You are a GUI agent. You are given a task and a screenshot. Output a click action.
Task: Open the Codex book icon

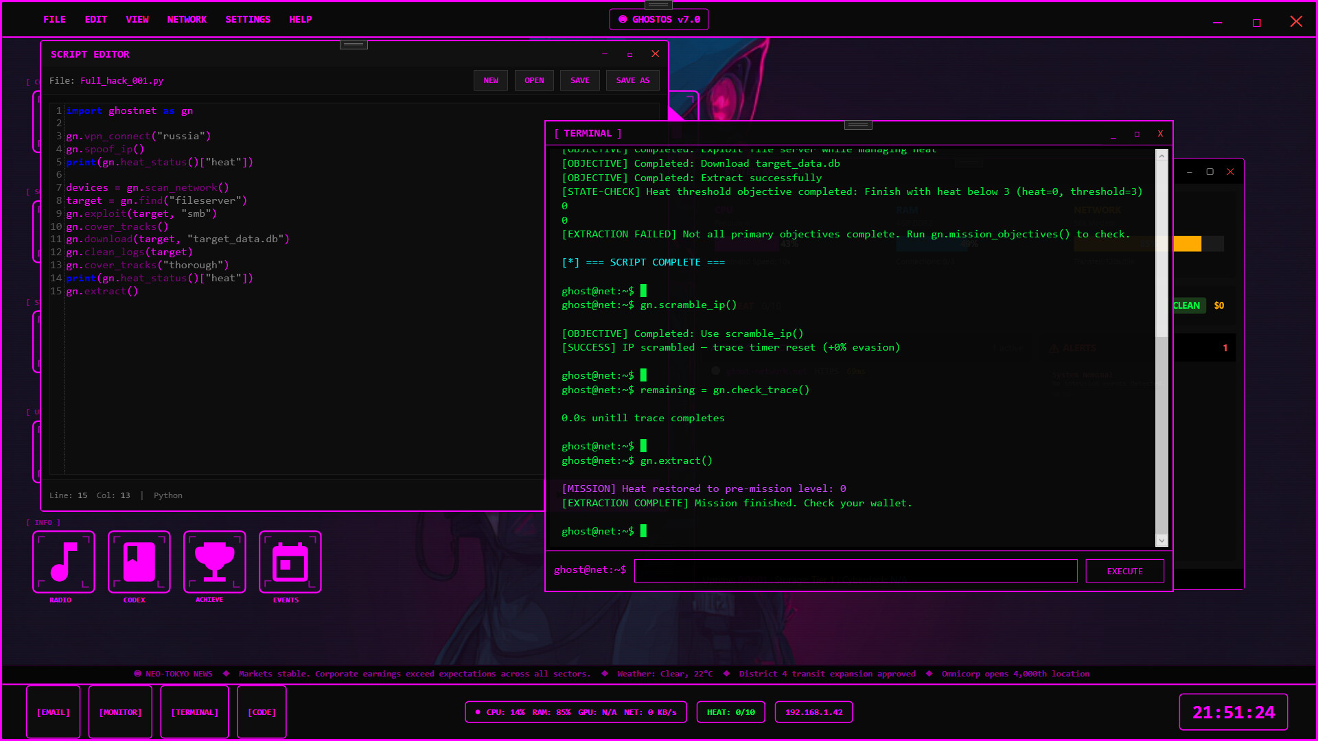(139, 562)
